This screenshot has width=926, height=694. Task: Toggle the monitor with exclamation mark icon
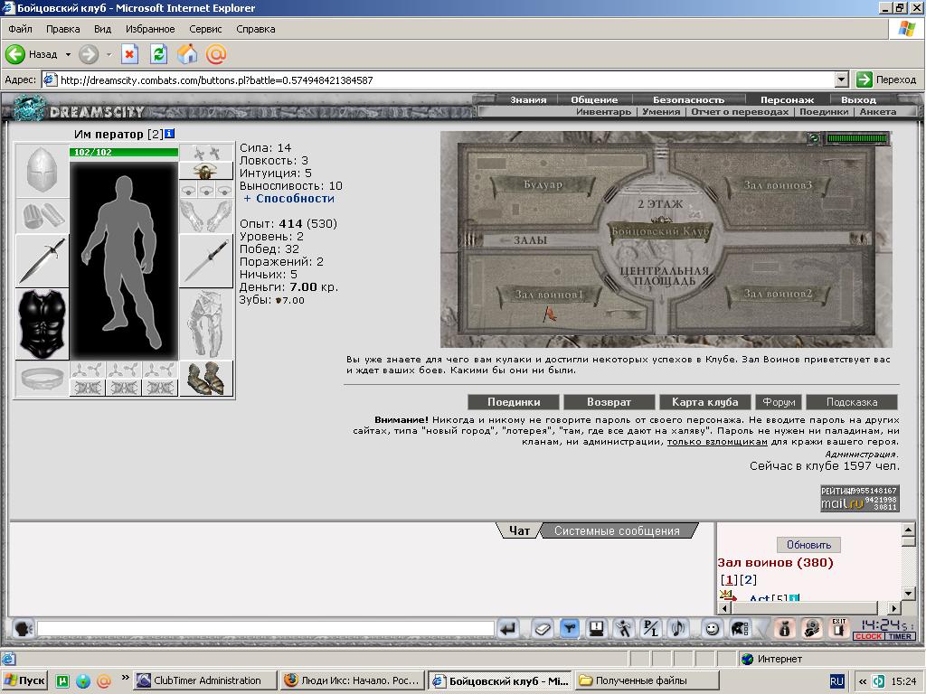(597, 629)
